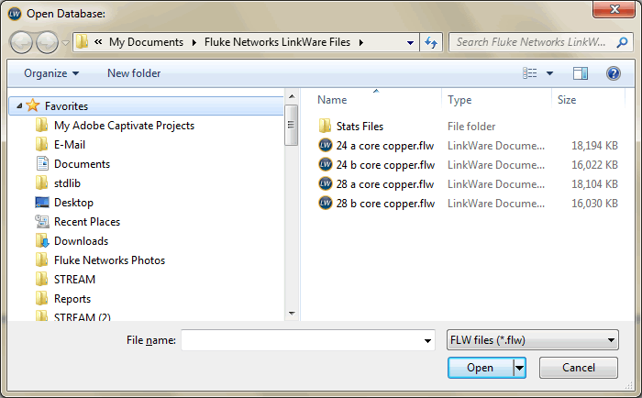The height and width of the screenshot is (398, 642).
Task: Click the navigation pane scrollbar thumb
Action: [291, 125]
